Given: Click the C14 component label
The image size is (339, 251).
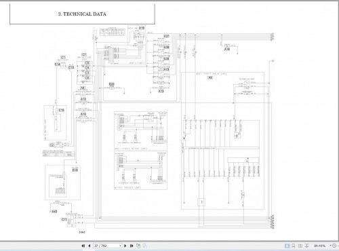Looking at the screenshot, I should coord(58,64).
